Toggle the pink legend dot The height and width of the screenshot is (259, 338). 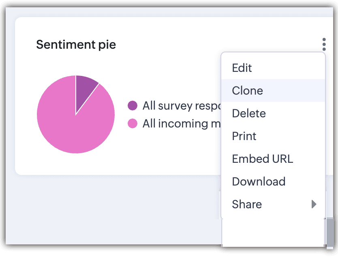tap(133, 123)
